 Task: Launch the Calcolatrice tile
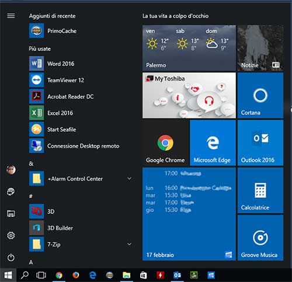tap(260, 190)
